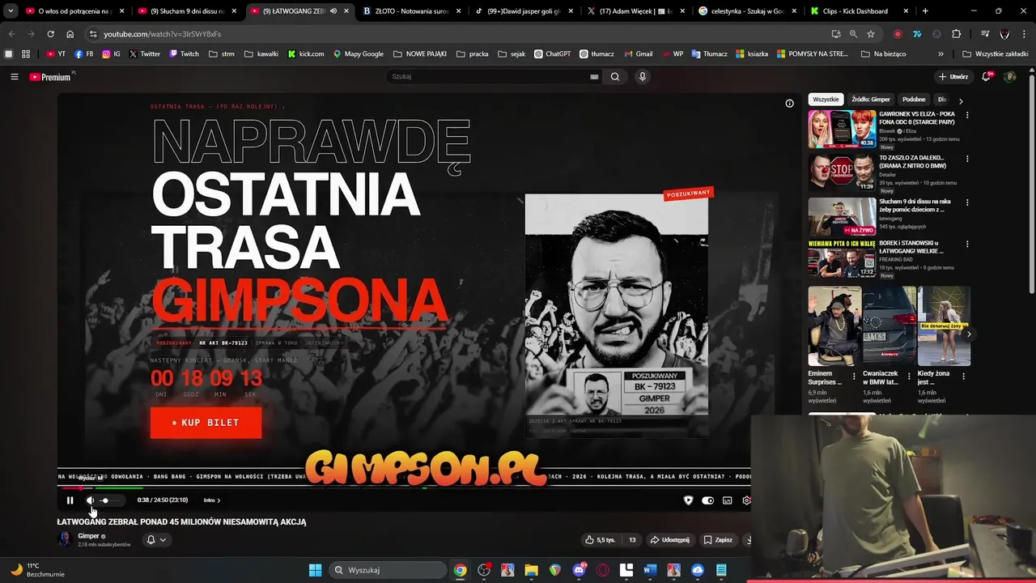Open the Gimper channel link
The image size is (1036, 583).
[x=88, y=536]
